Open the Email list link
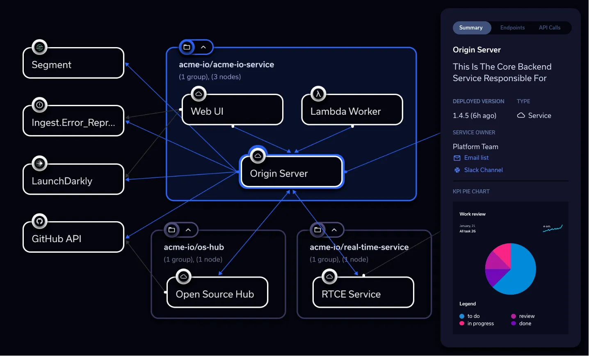 pos(476,158)
